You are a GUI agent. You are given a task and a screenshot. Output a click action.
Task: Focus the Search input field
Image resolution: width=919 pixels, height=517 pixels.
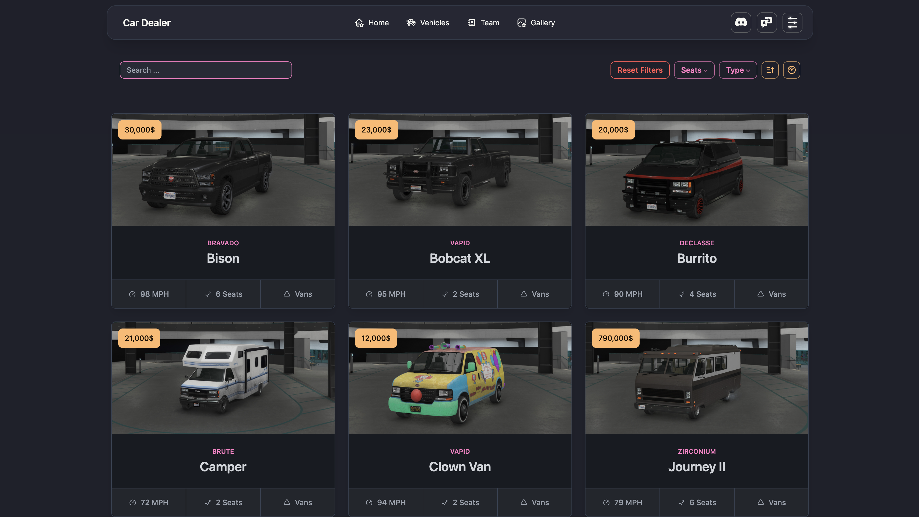(206, 70)
